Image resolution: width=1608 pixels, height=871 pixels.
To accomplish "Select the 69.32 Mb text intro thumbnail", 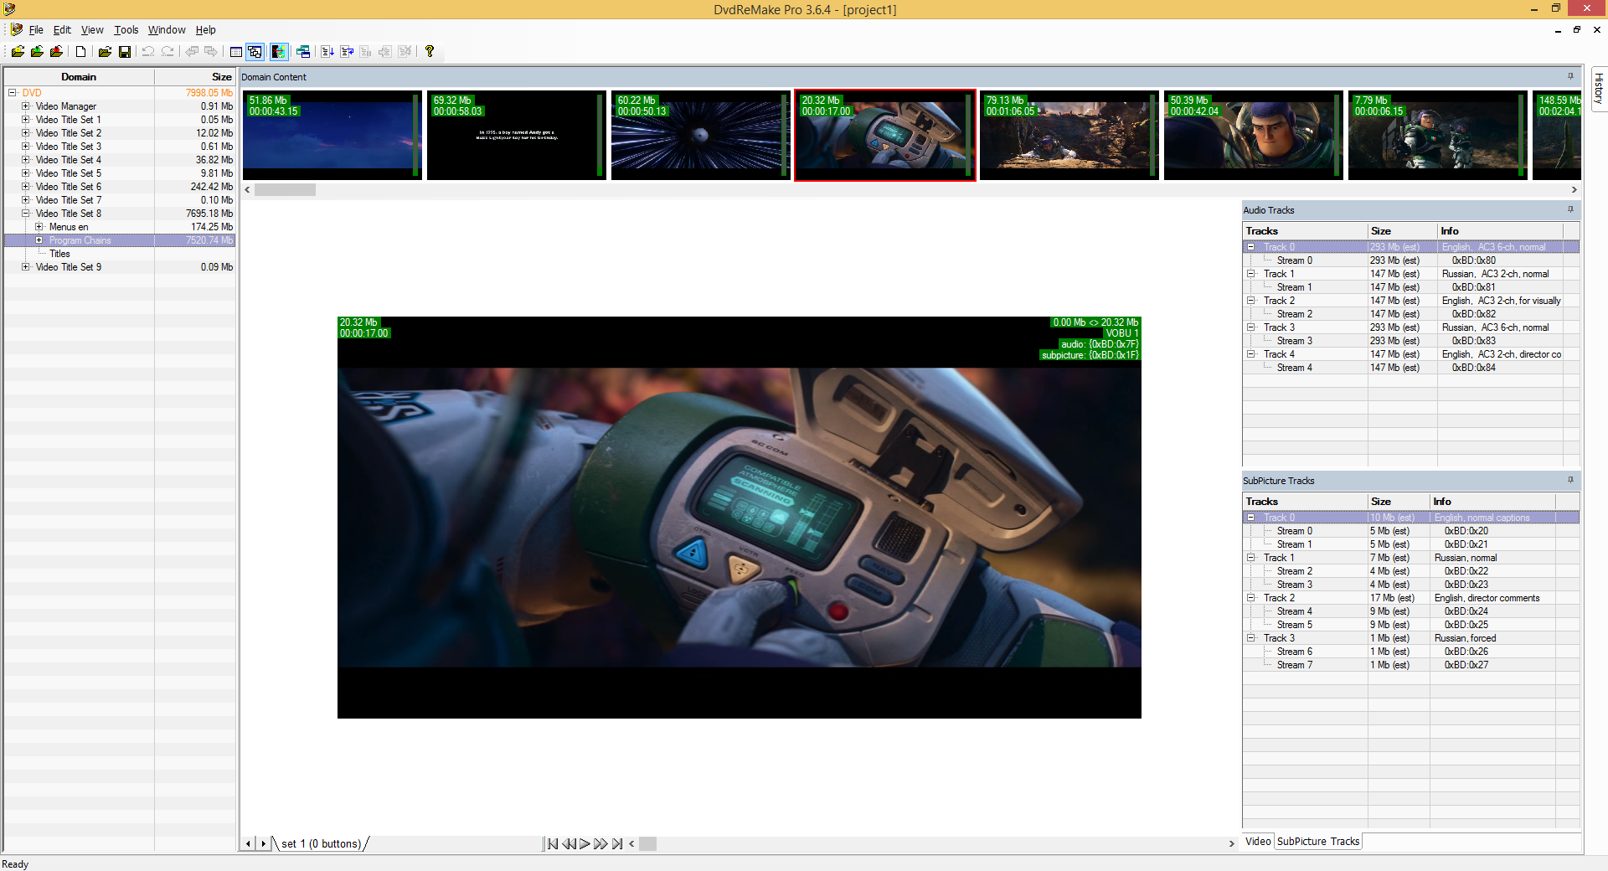I will click(517, 135).
